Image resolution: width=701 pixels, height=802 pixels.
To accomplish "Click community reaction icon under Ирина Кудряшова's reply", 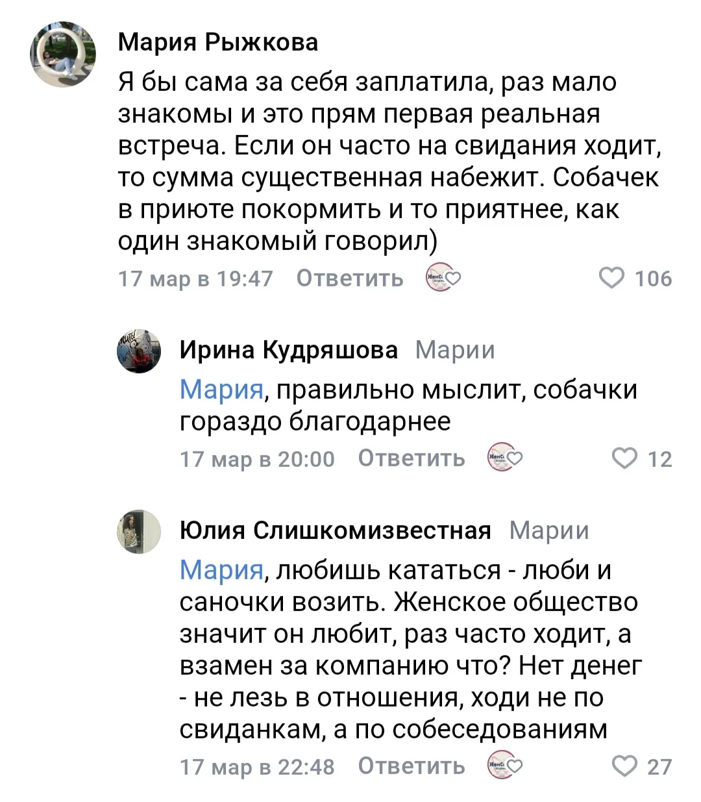I will (505, 458).
